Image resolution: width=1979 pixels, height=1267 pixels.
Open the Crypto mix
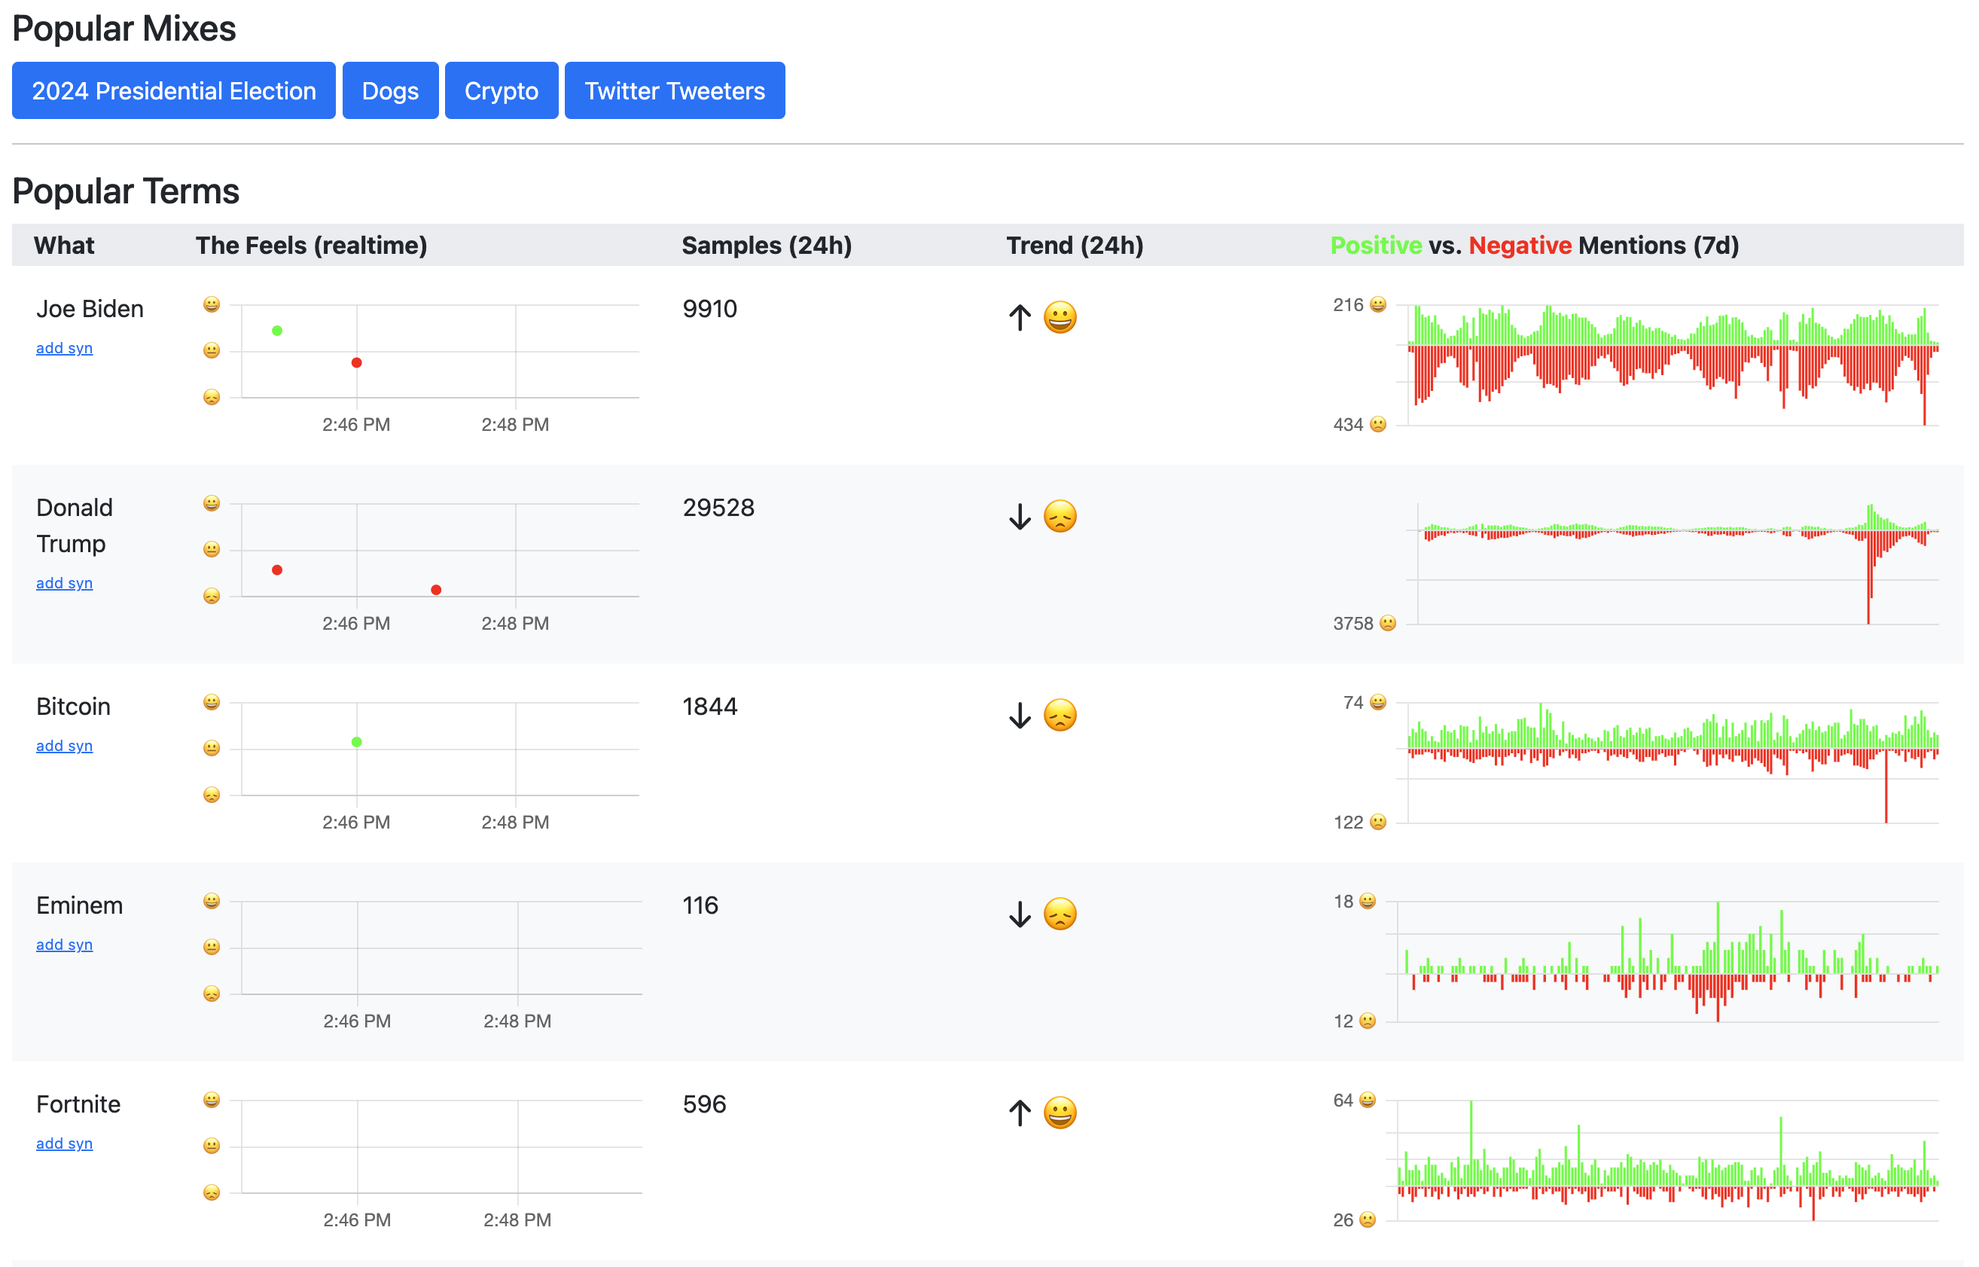pyautogui.click(x=501, y=90)
